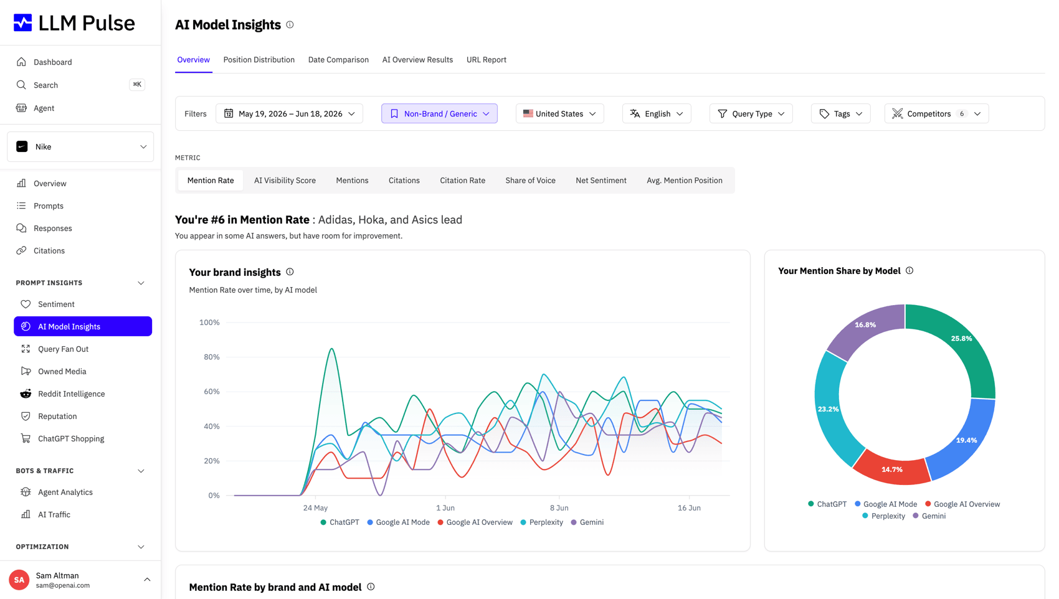Click the 16.8% purple Gemini donut segment
The height and width of the screenshot is (599, 1059).
click(865, 325)
